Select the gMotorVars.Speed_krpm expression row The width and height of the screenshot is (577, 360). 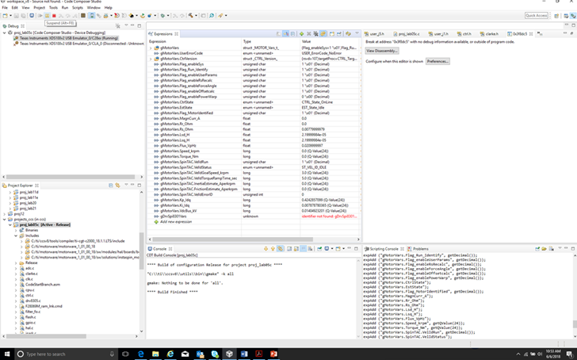(x=253, y=151)
